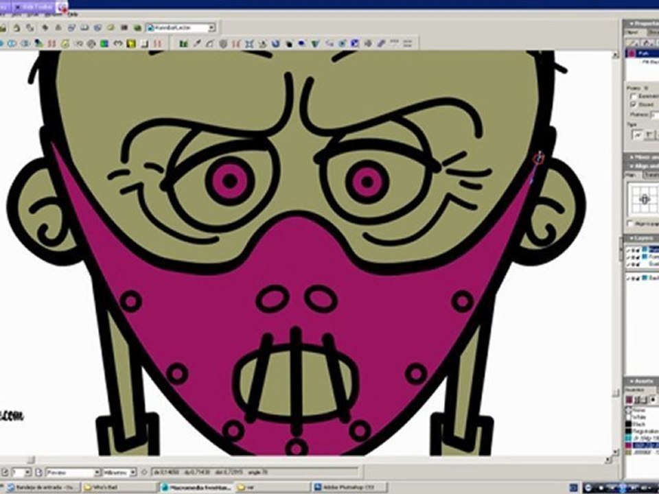The height and width of the screenshot is (494, 659).
Task: Open the Window menu
Action: (x=53, y=14)
